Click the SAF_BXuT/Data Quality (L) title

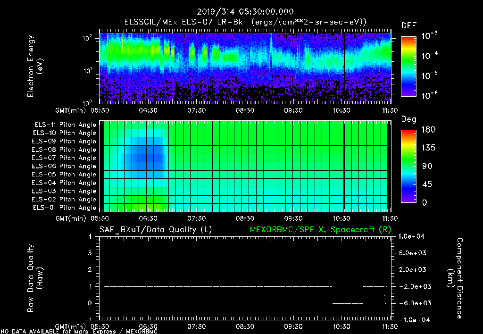coord(156,230)
